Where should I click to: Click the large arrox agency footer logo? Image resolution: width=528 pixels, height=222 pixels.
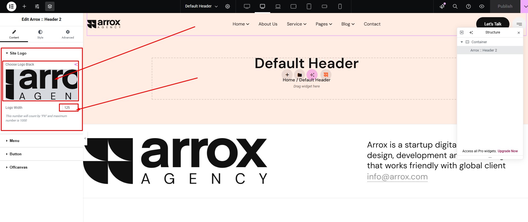tap(175, 161)
